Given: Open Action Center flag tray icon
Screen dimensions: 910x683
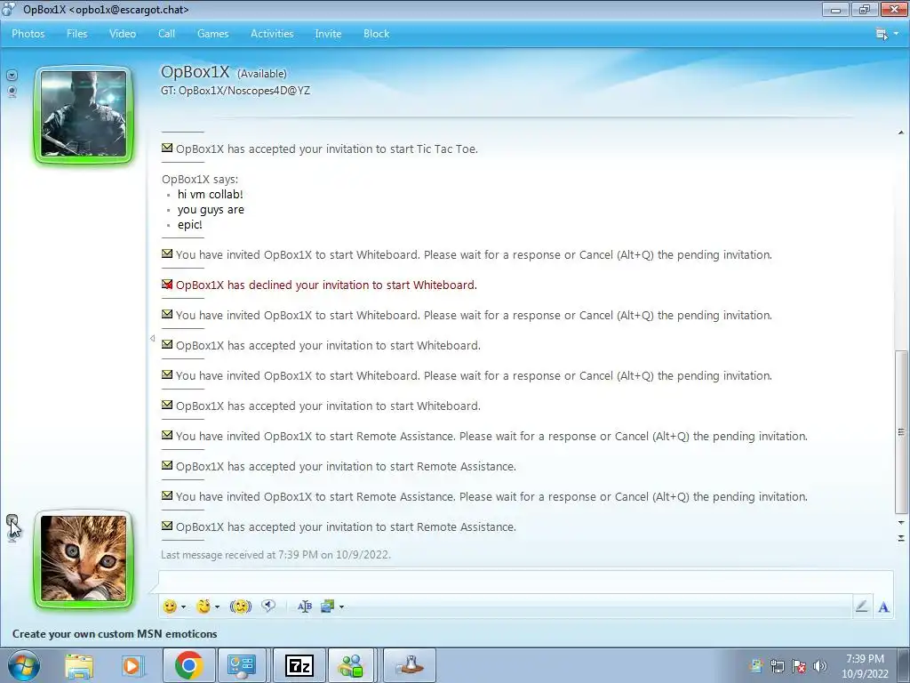Looking at the screenshot, I should 799,666.
